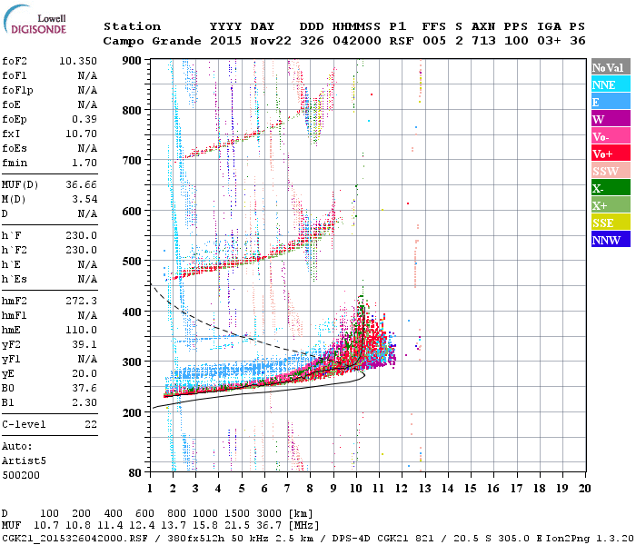The width and height of the screenshot is (636, 545).
Task: Click the PPS value 100
Action: click(x=516, y=41)
